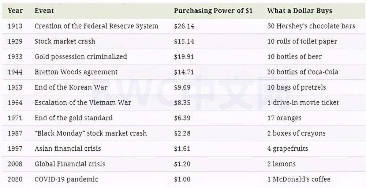The height and width of the screenshot is (188, 366).
Task: Click Gold possession criminalized row text
Action: (81, 57)
